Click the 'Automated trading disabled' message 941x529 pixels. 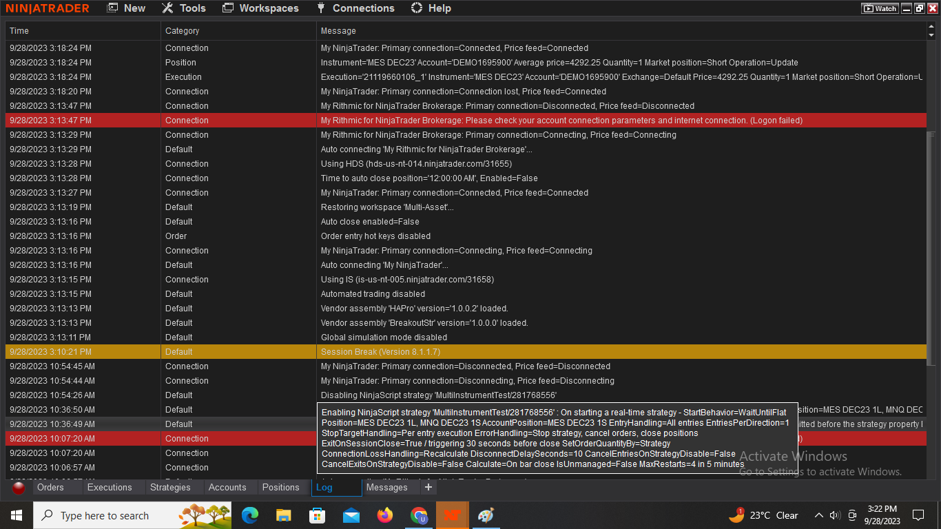[373, 294]
